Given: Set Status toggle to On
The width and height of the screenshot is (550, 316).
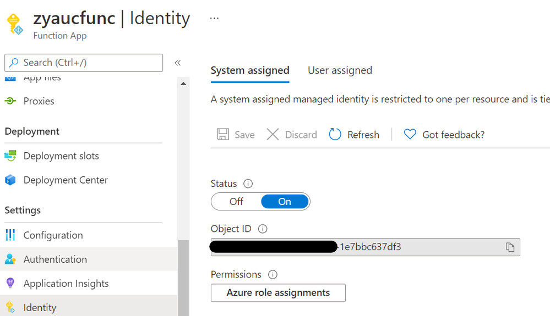Looking at the screenshot, I should click(284, 202).
